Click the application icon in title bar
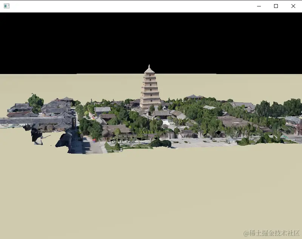Viewport: 302px width, 239px height. point(6,6)
